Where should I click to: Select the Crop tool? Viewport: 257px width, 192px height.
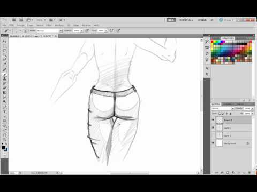pyautogui.click(x=5, y=59)
